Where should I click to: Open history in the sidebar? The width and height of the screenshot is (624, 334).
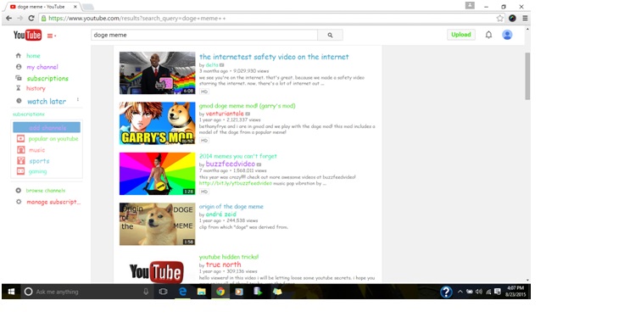36,88
